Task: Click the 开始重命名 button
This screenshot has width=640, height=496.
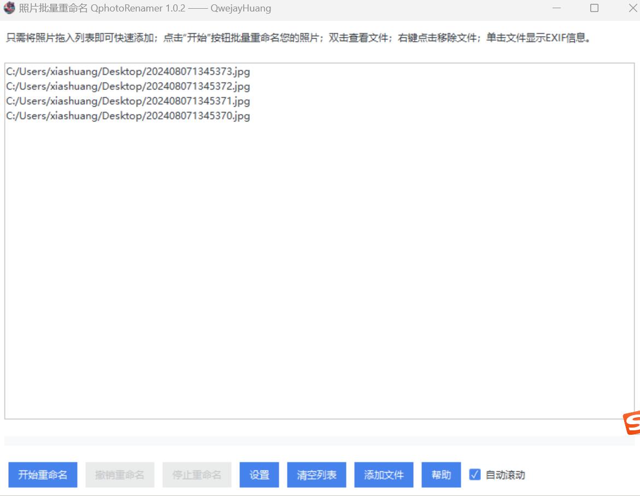Action: (43, 475)
